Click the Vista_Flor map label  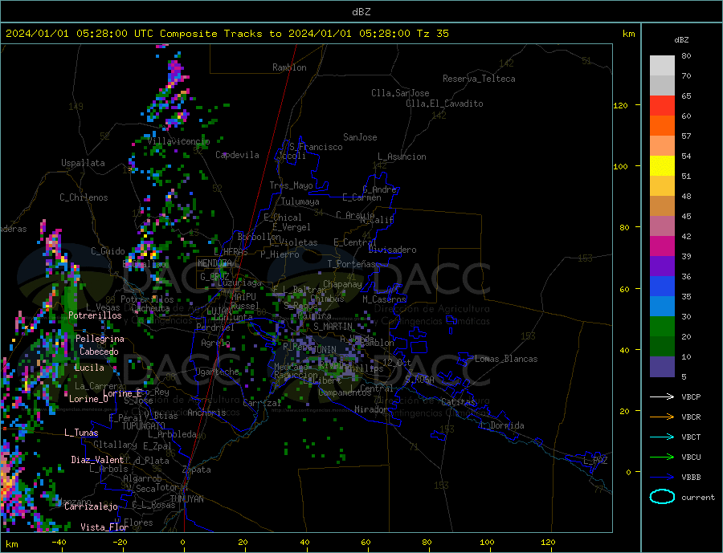tap(104, 527)
